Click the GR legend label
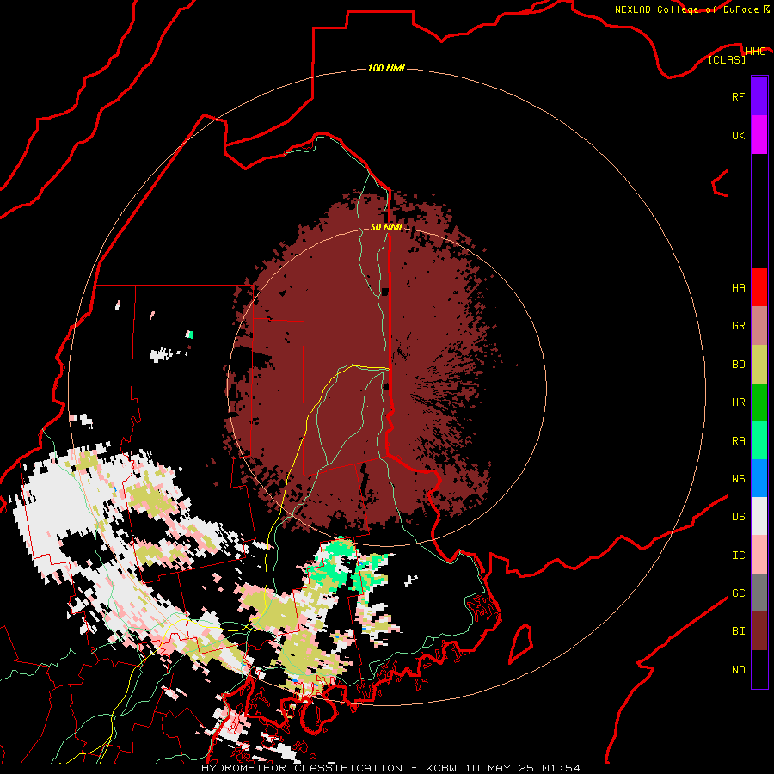774x774 pixels. tap(738, 326)
